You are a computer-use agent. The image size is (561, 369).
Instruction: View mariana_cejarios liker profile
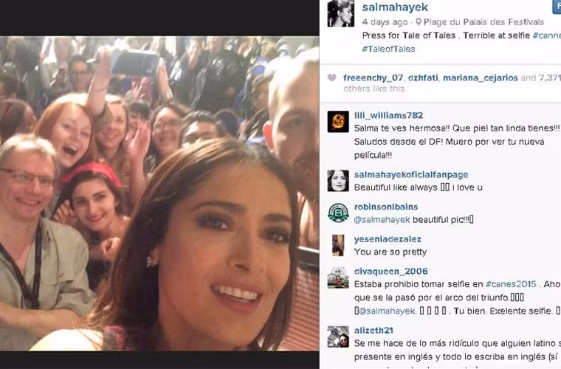pos(480,78)
